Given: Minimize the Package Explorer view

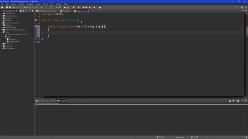Looking at the screenshot, I should [x=29, y=11].
